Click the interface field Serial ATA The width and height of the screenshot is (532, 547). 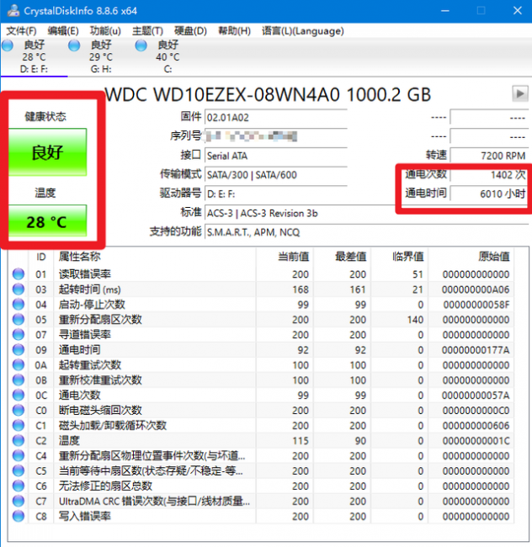[275, 156]
